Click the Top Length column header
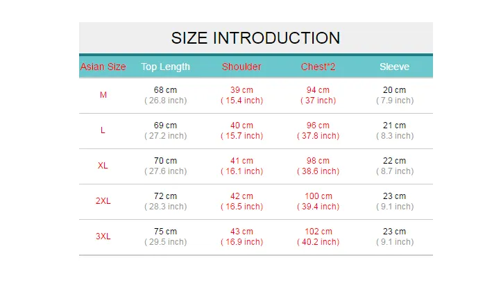The height and width of the screenshot is (285, 501). (x=166, y=67)
